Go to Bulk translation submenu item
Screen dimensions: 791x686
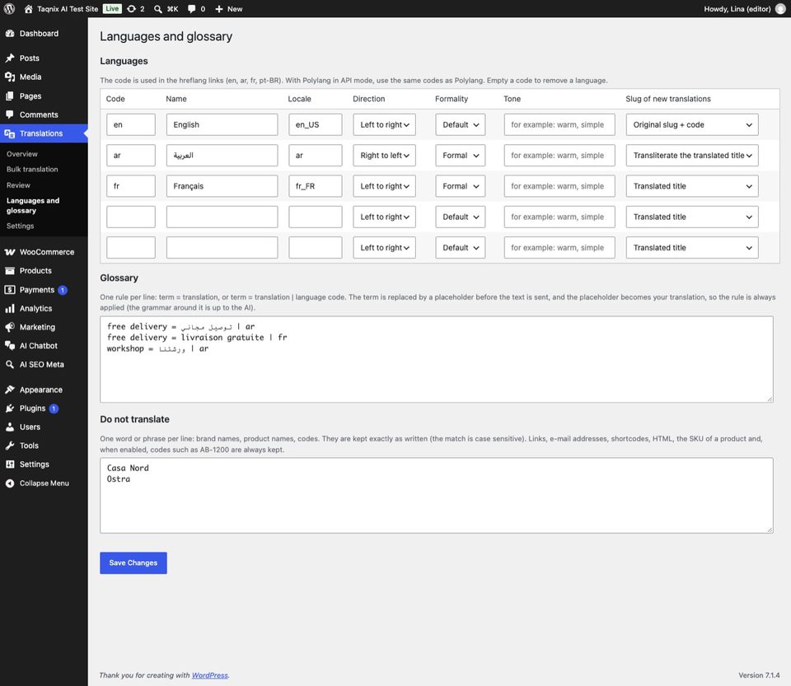tap(32, 170)
